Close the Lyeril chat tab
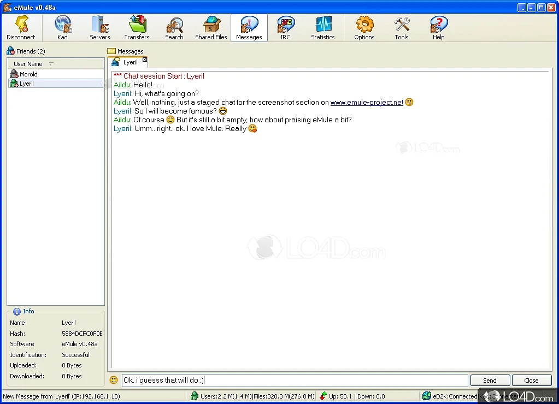This screenshot has width=559, height=404. coord(145,60)
